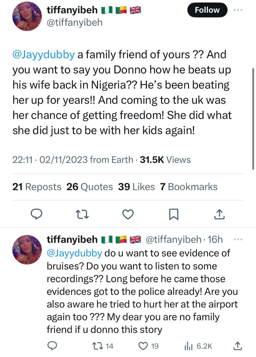View the 21 Reposts list

click(37, 187)
